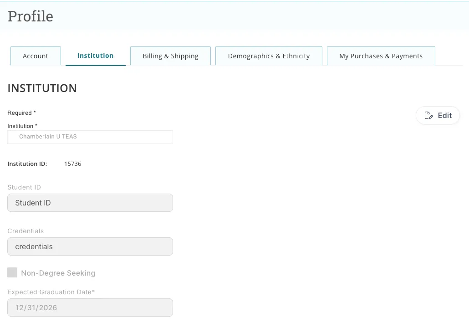Click the Expected Graduation Date label

coord(51,292)
